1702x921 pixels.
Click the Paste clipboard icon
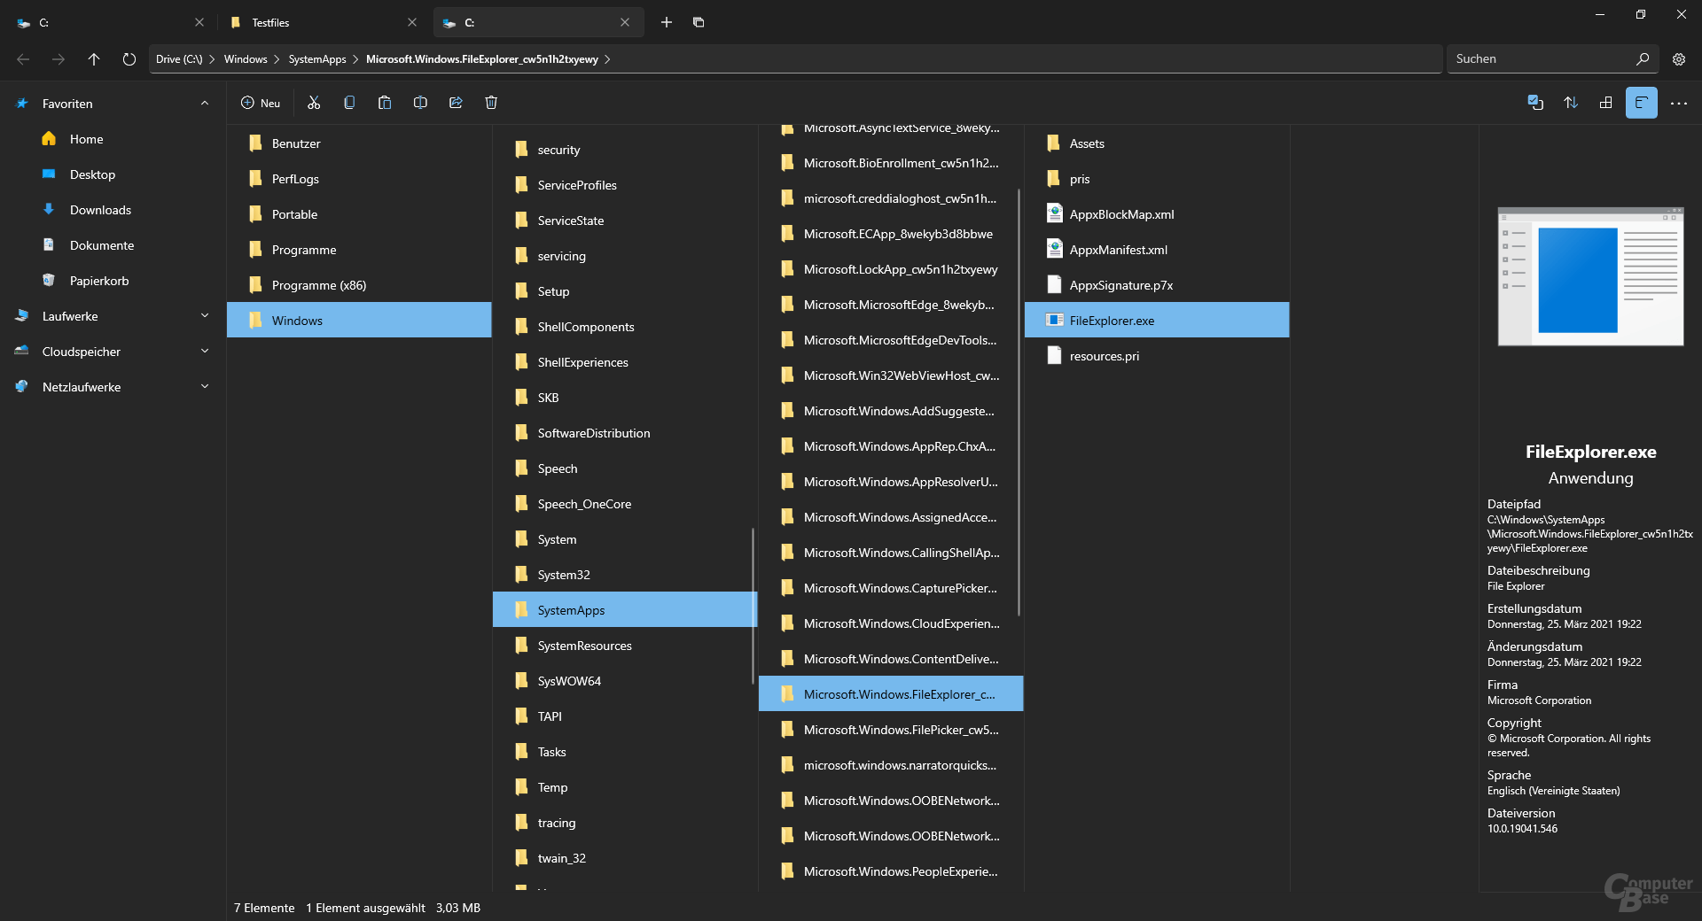[385, 103]
